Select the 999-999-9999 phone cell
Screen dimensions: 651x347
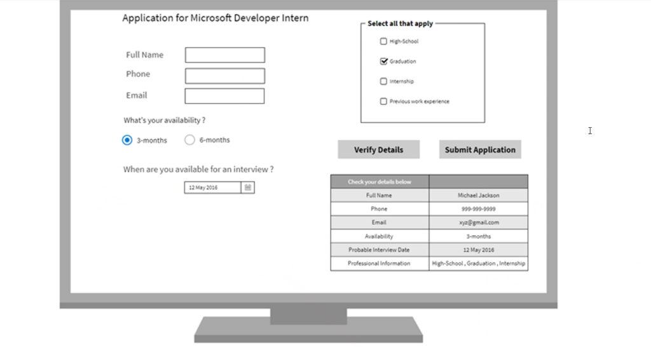(478, 209)
